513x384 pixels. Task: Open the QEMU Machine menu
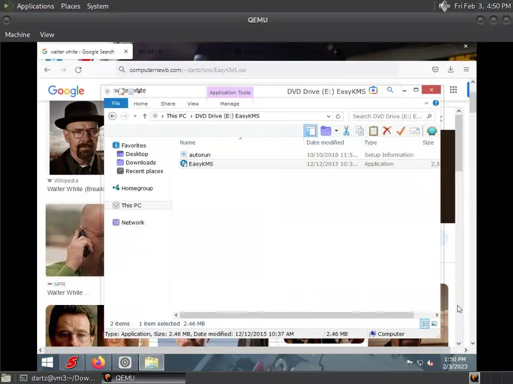coord(18,34)
